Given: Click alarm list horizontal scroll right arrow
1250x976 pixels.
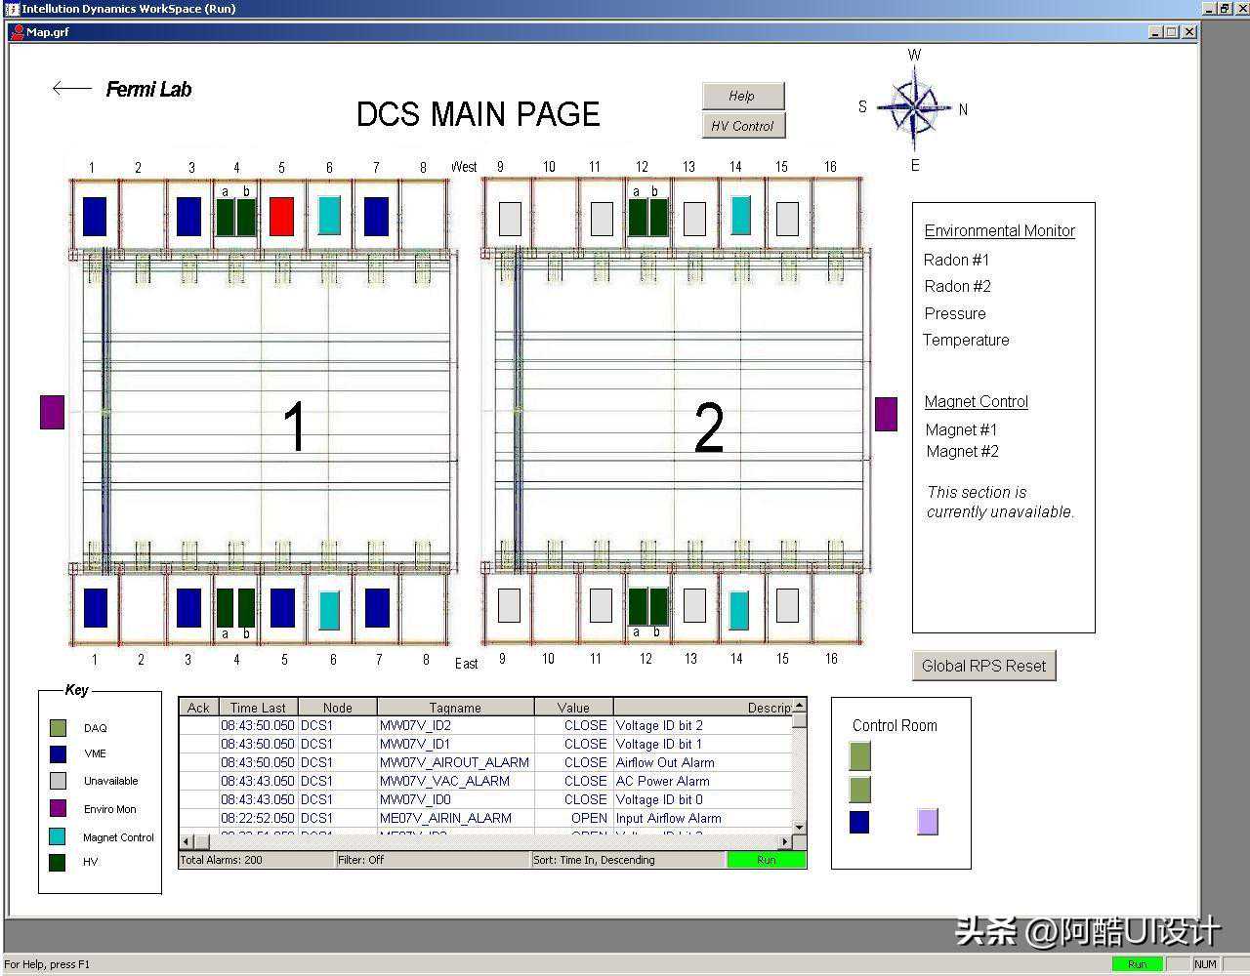Looking at the screenshot, I should (x=784, y=841).
